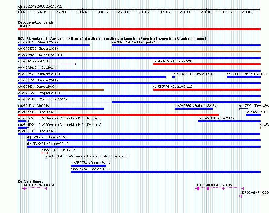Click the 26030k ruler tick label

point(20,12)
